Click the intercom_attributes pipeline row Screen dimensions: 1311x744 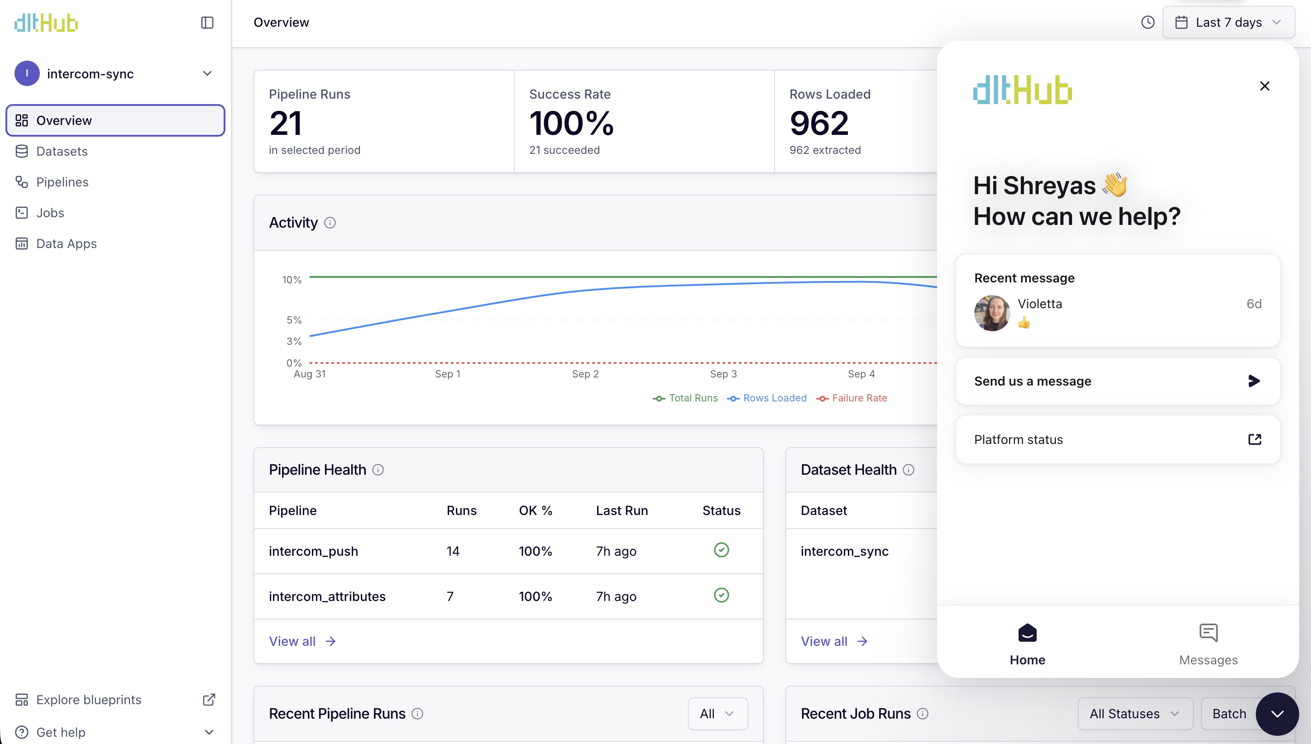pos(508,596)
